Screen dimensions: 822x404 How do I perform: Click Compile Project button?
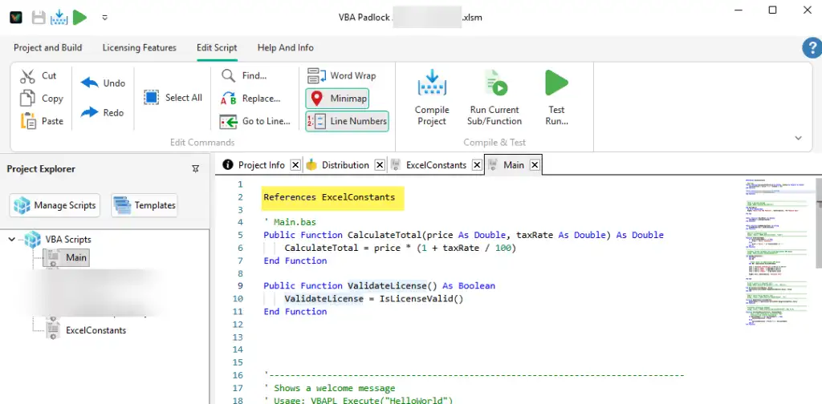pyautogui.click(x=432, y=98)
